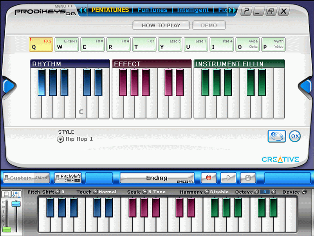Click the green level slider handle

coord(7,229)
